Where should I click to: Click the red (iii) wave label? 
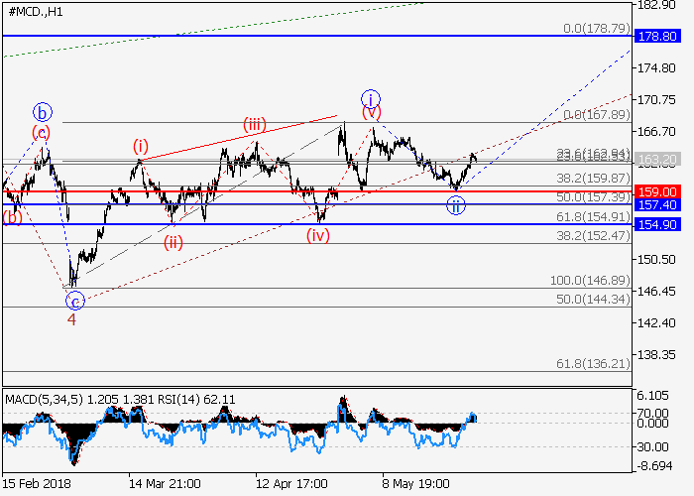255,124
